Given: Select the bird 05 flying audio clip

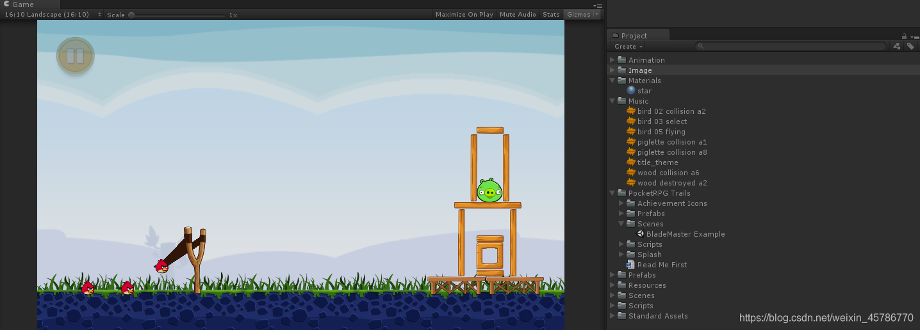Looking at the screenshot, I should [x=661, y=132].
